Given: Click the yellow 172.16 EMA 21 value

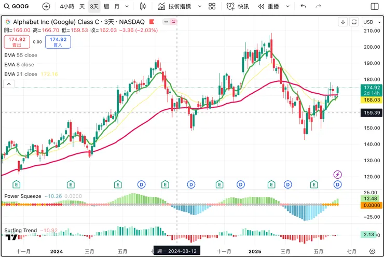Looking at the screenshot, I should [x=49, y=74].
